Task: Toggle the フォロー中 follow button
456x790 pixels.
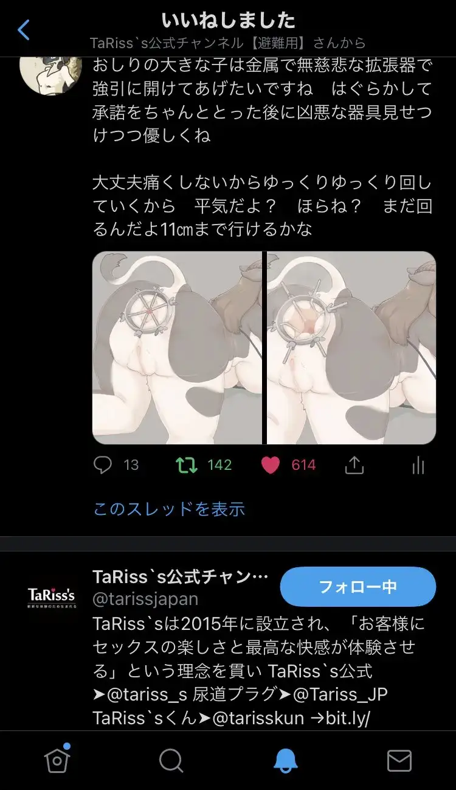Action: coord(358,587)
